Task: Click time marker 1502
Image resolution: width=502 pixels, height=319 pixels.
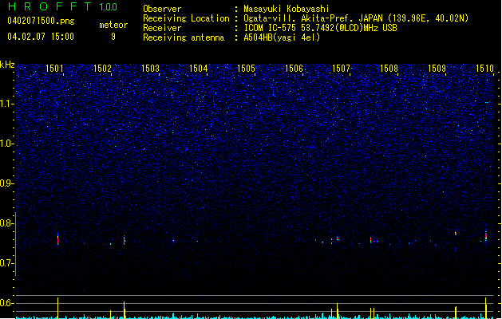Action: 102,69
